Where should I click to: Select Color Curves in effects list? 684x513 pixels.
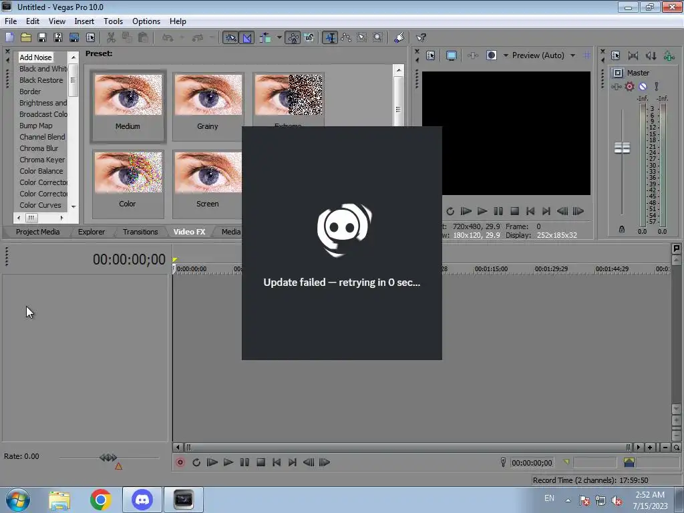coord(40,205)
